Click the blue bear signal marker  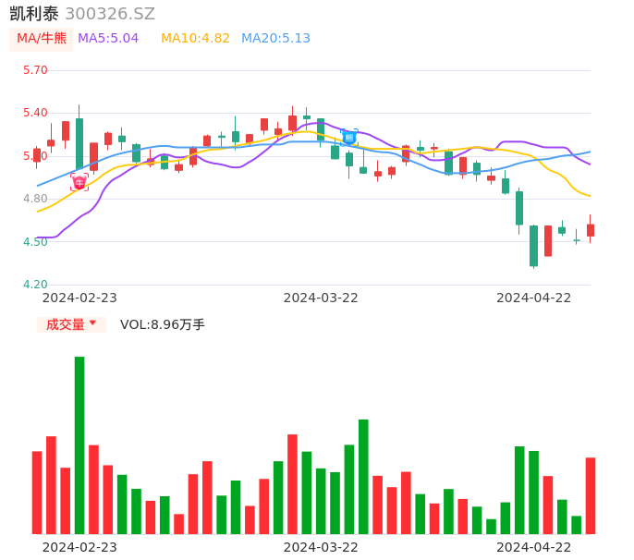349,138
